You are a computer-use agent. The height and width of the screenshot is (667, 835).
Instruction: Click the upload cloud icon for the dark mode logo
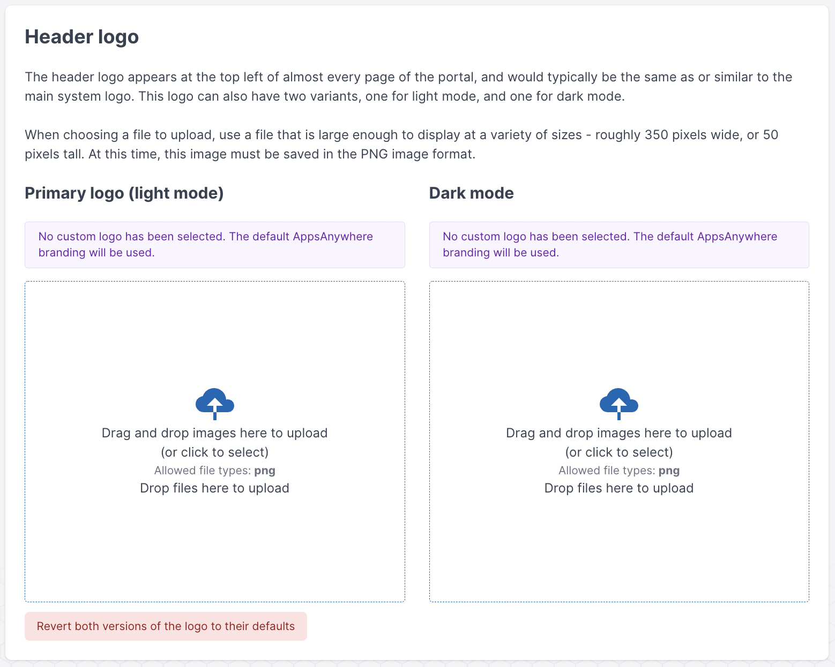click(618, 403)
